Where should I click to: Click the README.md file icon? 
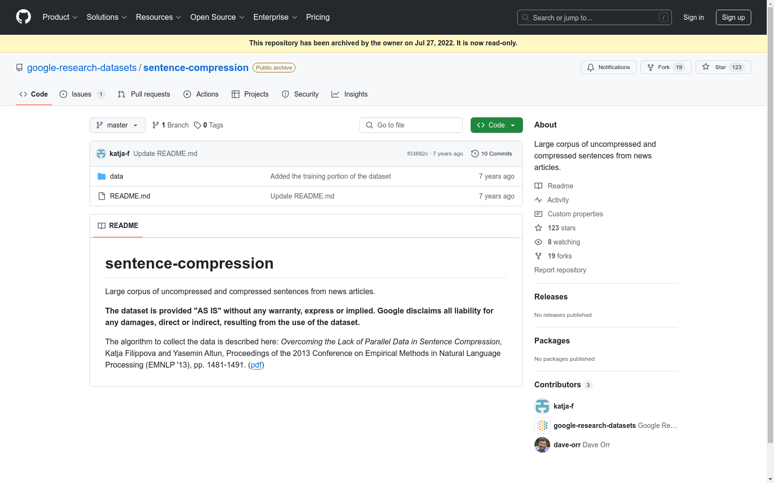pos(102,196)
